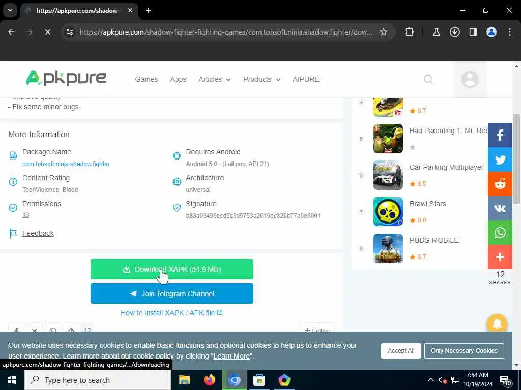This screenshot has width=521, height=390.
Task: View site information icon in address bar
Action: [x=69, y=32]
